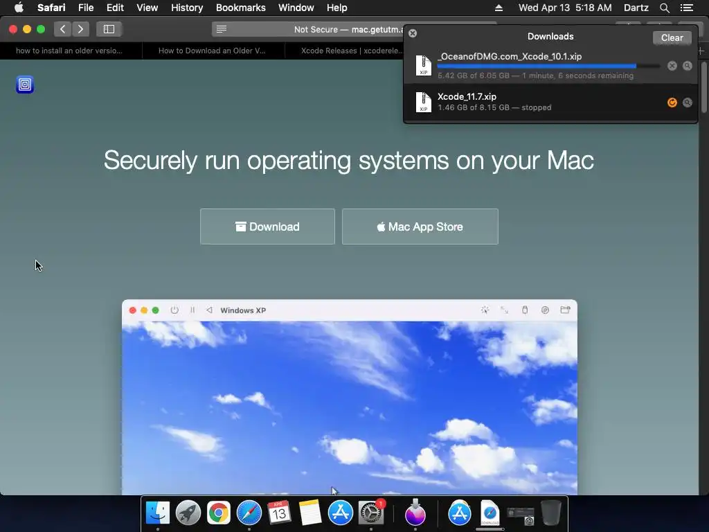Reveal Xcode_11.7.xip in Finder
Screen dimensions: 709x532
(688, 103)
